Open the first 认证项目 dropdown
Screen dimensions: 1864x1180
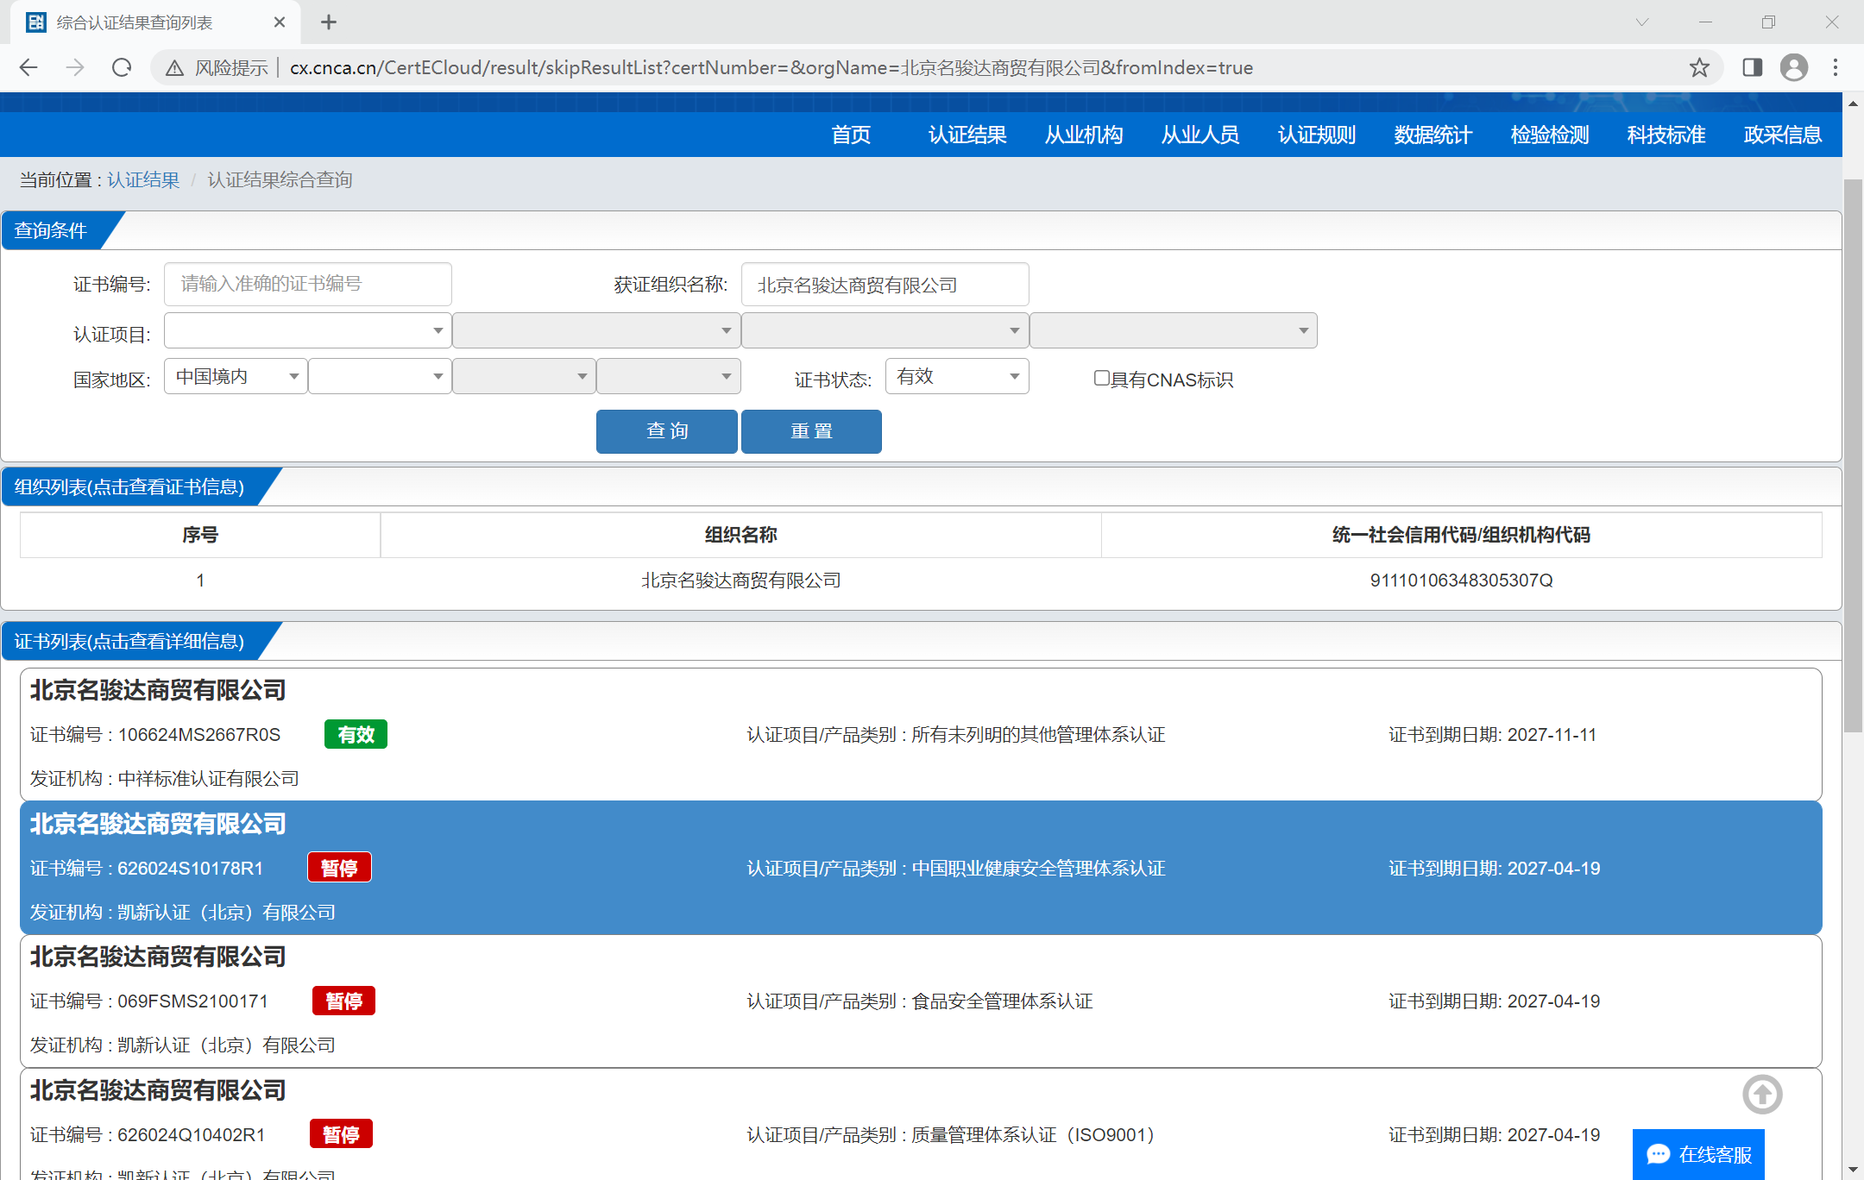[x=307, y=330]
